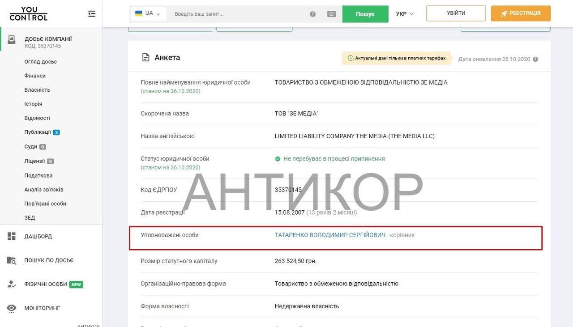Screen dimensions: 573x327
Task: Open Татаренко Володимир Сергійович link
Action: [330, 235]
